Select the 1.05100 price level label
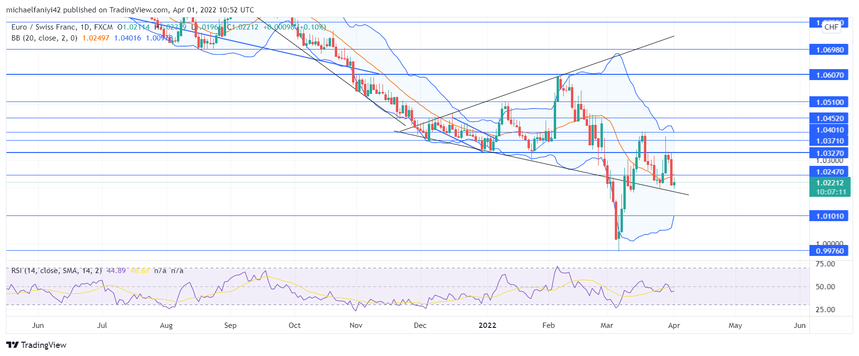859x356 pixels. [829, 102]
